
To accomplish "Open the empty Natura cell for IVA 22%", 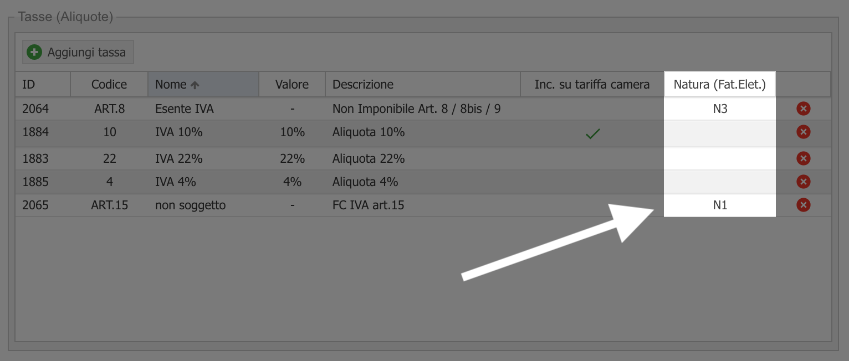I will click(720, 158).
